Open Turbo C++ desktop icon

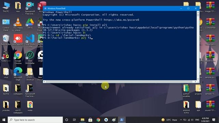[6, 56]
